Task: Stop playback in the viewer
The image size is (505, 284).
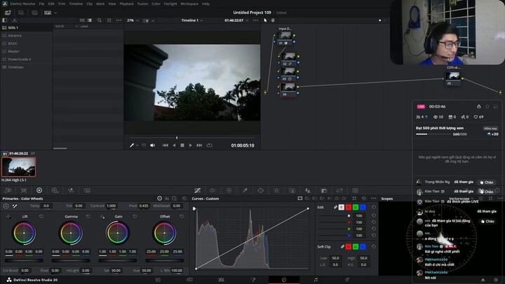Action: 182,146
